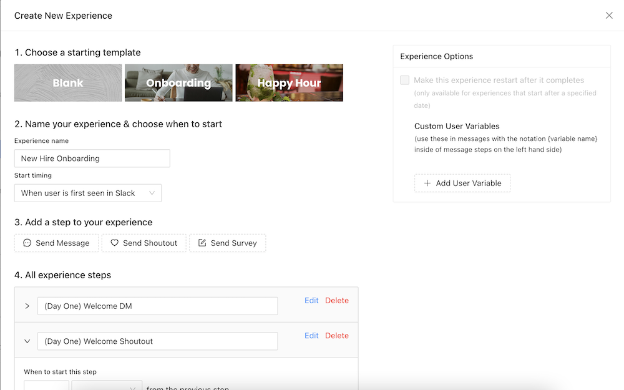
Task: Choose the Blank template thumbnail
Action: (x=68, y=83)
